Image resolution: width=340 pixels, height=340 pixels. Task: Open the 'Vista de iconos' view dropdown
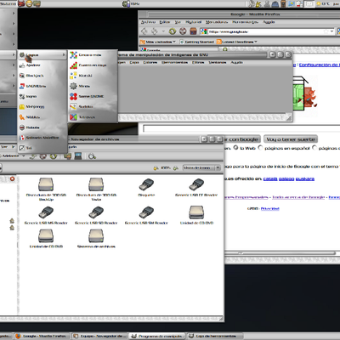click(x=201, y=168)
